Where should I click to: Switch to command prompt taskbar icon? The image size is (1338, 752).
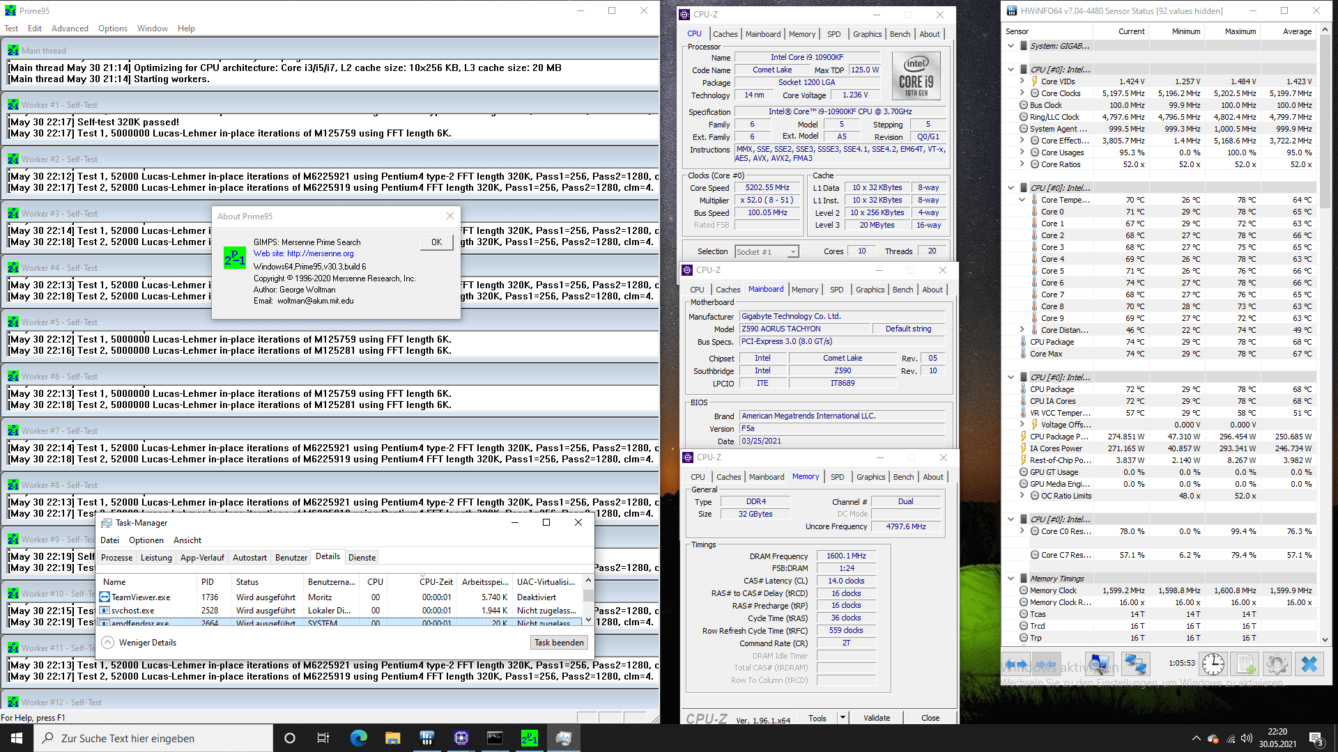[x=495, y=738]
